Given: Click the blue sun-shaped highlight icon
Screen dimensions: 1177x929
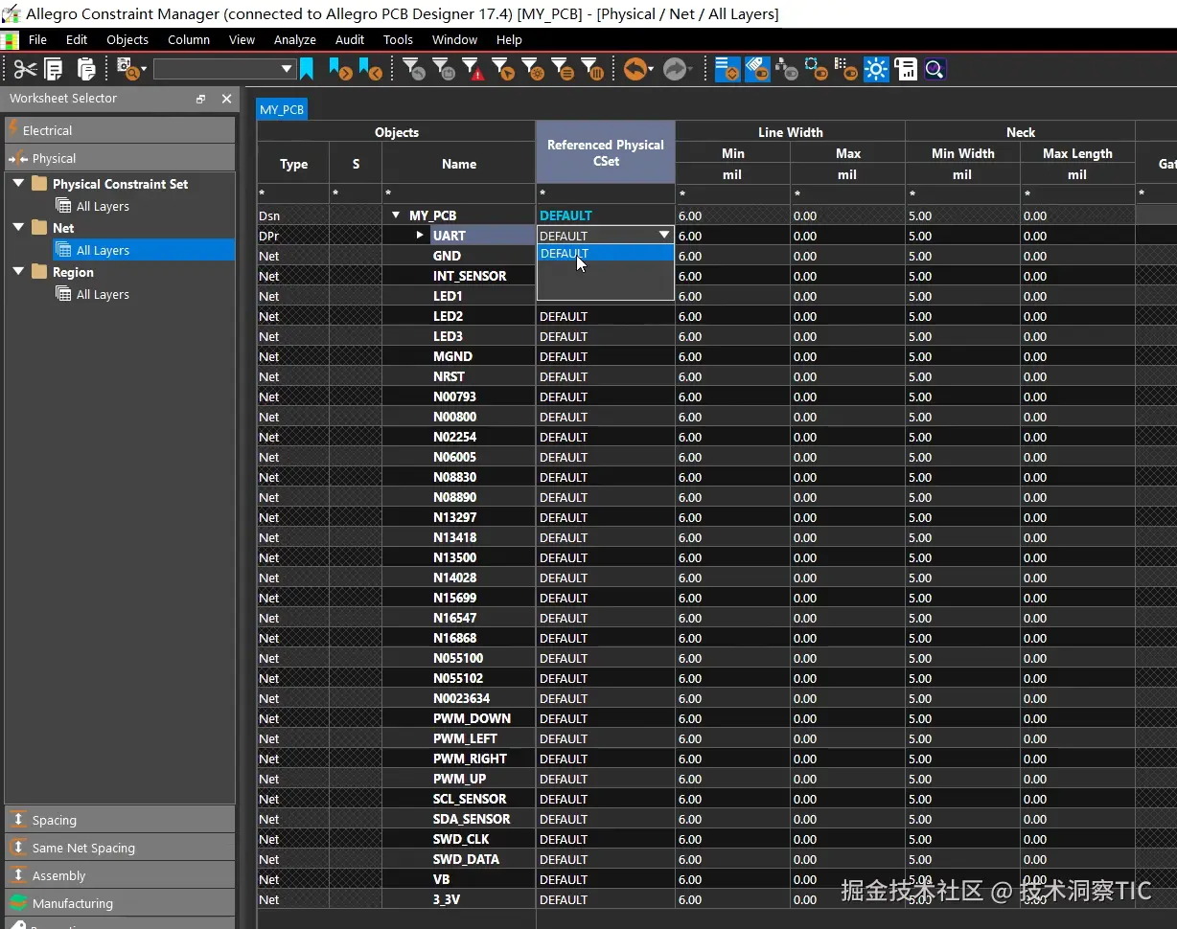Looking at the screenshot, I should click(x=876, y=69).
